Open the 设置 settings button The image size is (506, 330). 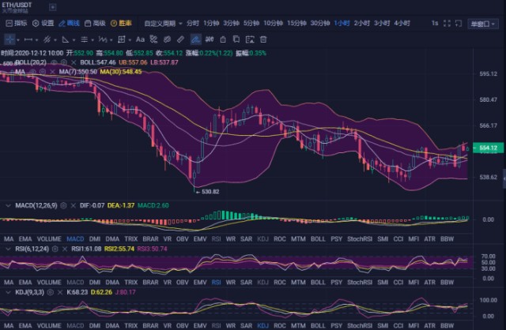[43, 23]
